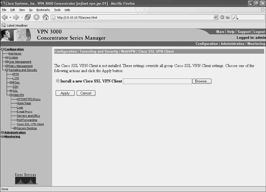The width and height of the screenshot is (266, 192).
Task: Open the View menu
Action: [22, 10]
